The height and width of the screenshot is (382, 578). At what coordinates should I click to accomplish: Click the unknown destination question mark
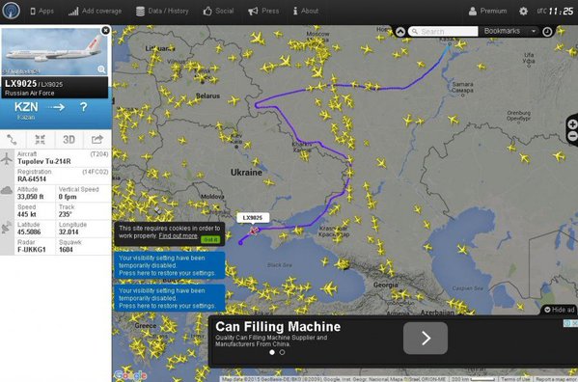83,107
